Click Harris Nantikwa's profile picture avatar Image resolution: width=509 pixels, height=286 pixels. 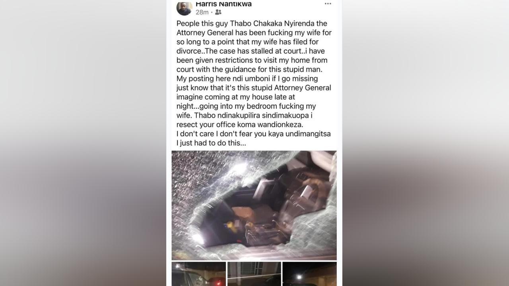(184, 8)
